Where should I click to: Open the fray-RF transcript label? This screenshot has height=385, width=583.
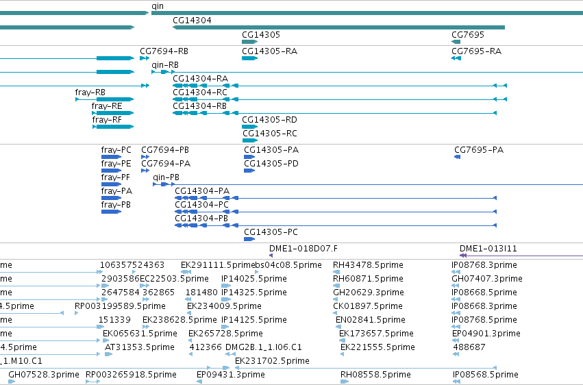[x=107, y=120]
